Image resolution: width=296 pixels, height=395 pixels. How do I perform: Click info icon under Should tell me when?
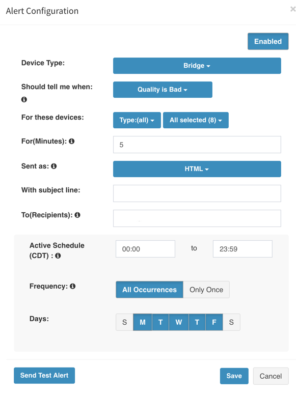click(24, 99)
